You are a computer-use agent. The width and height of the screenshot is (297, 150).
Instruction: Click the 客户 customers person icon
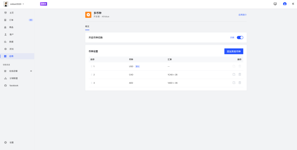coord(5,34)
